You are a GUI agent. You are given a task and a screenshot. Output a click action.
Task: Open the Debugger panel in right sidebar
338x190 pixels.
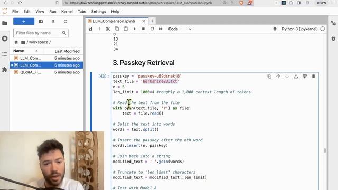click(x=333, y=39)
